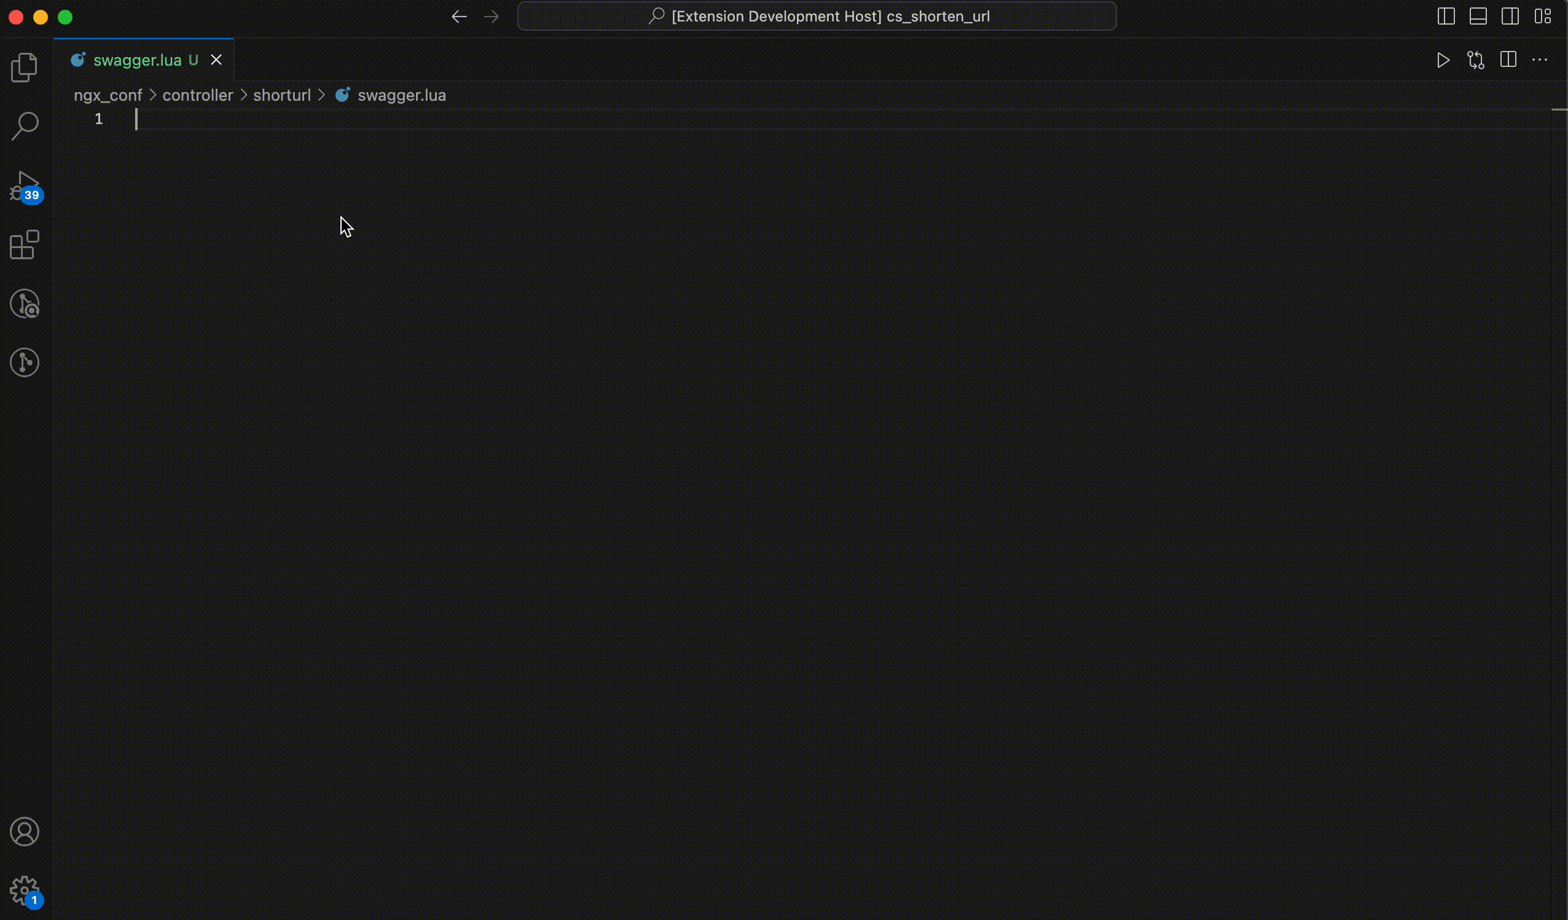Open the Manage gear menu
This screenshot has width=1568, height=920.
[x=24, y=891]
